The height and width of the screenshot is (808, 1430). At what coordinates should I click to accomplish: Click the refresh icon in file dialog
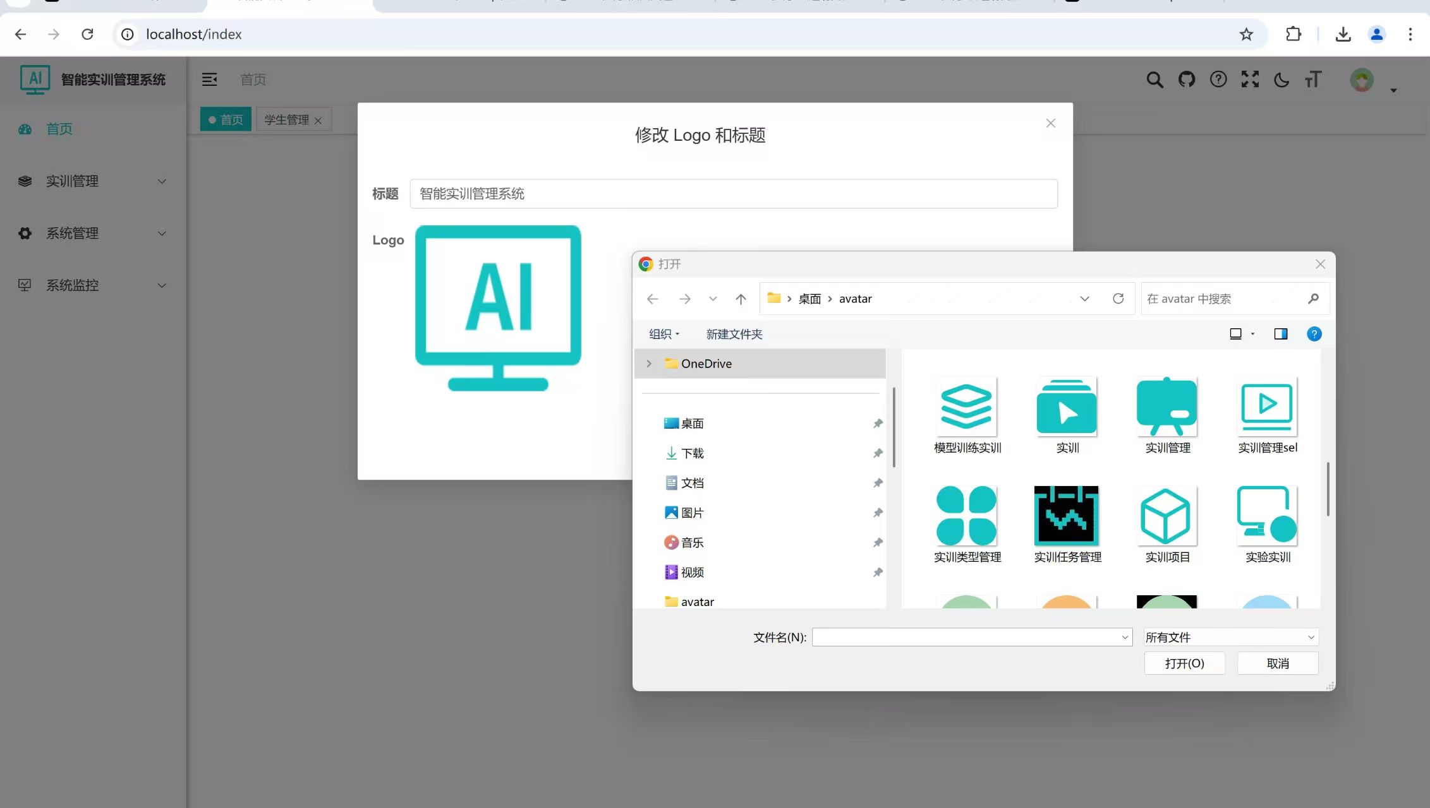tap(1118, 299)
